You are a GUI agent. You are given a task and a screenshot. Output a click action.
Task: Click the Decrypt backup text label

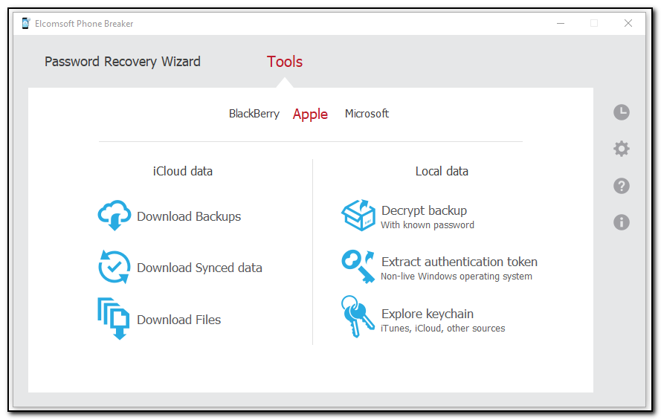[424, 210]
